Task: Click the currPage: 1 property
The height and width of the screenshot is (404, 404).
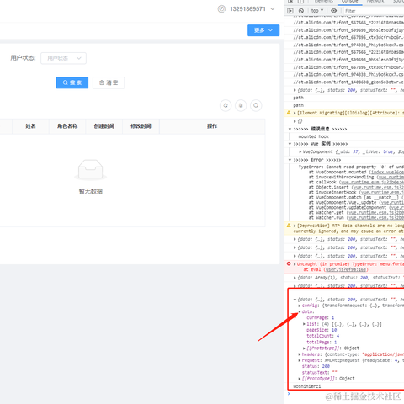Action: point(321,318)
